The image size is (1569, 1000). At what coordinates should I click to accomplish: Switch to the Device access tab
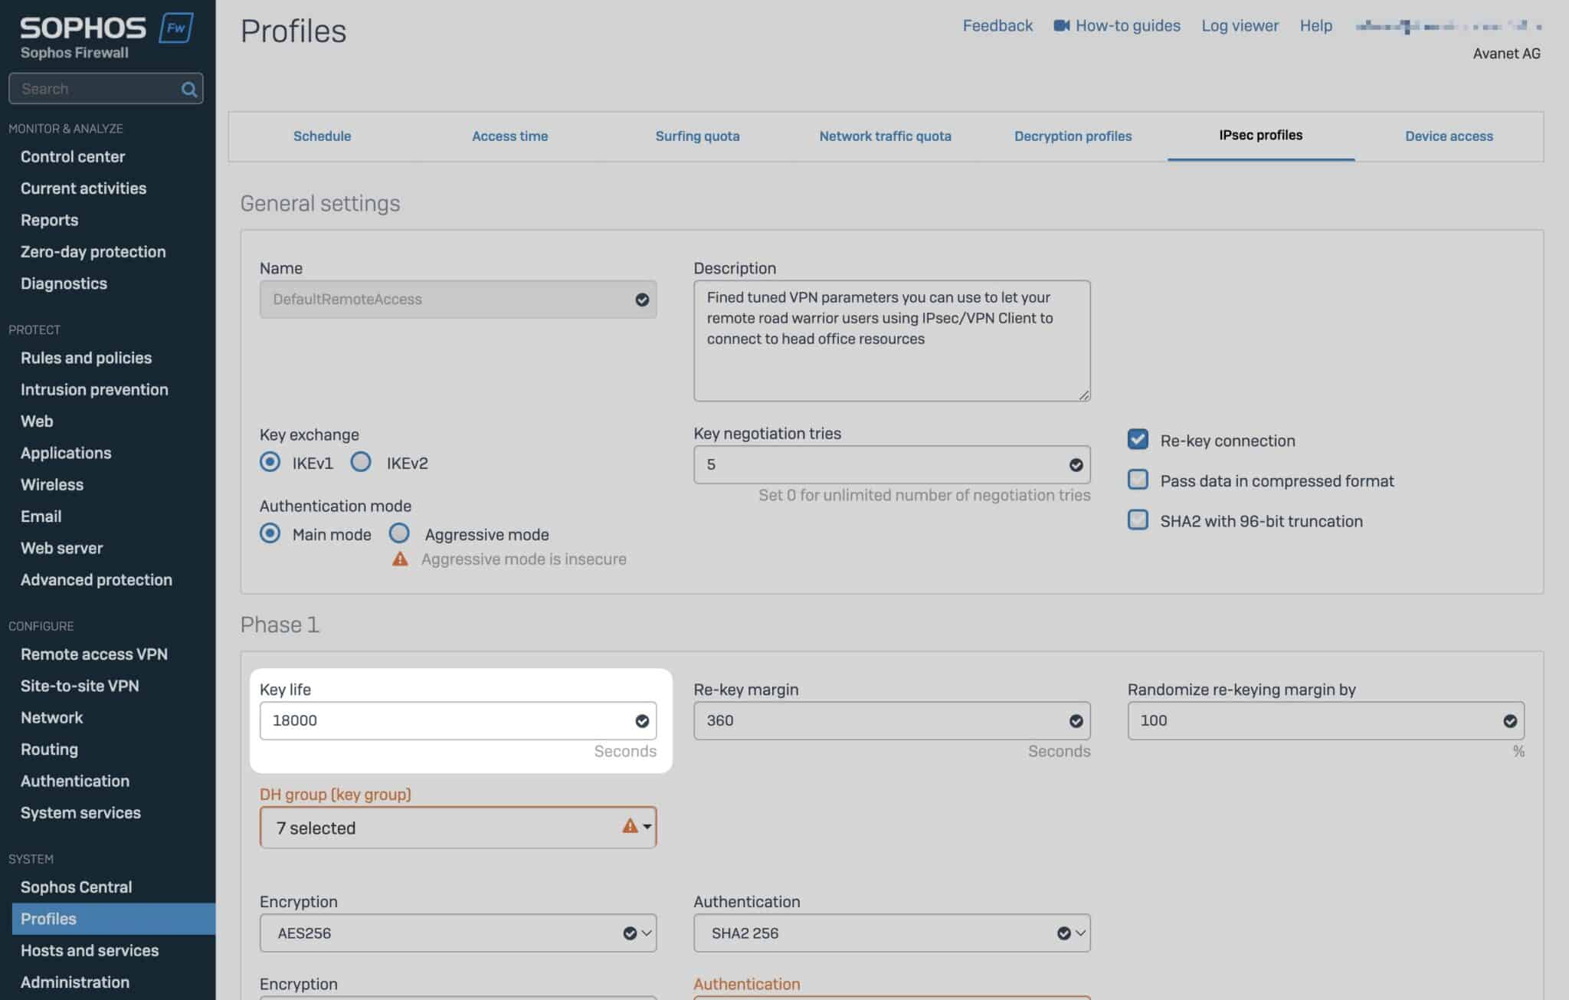point(1449,136)
